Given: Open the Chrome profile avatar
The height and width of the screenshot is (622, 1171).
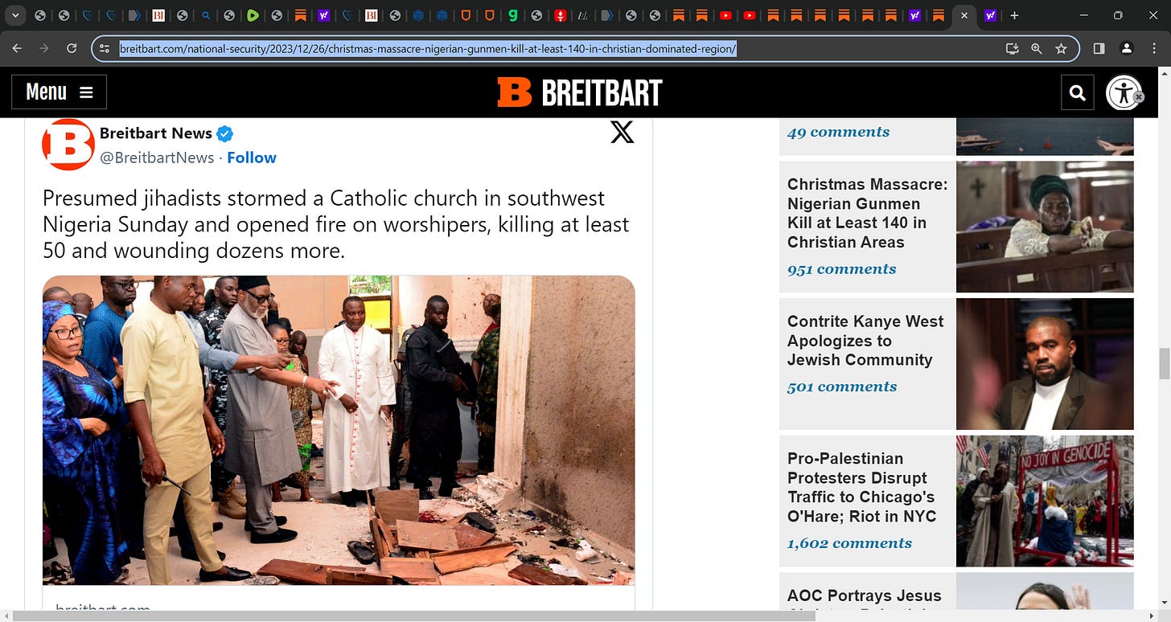Looking at the screenshot, I should point(1127,48).
